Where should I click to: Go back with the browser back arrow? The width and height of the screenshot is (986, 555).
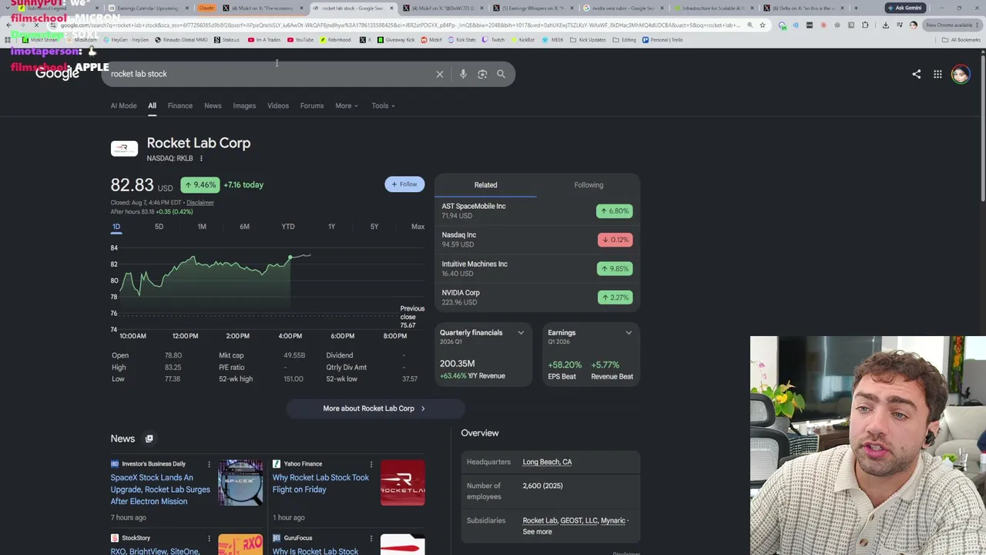(8, 25)
